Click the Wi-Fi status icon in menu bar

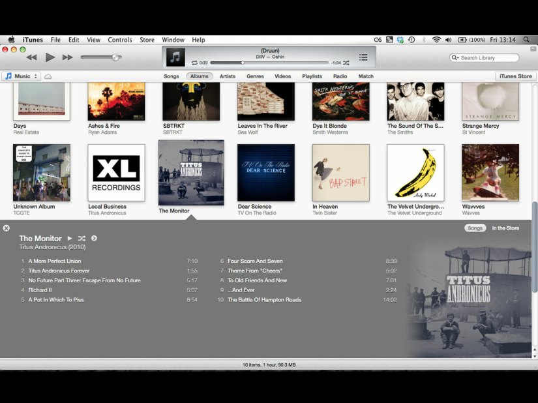[x=436, y=40]
